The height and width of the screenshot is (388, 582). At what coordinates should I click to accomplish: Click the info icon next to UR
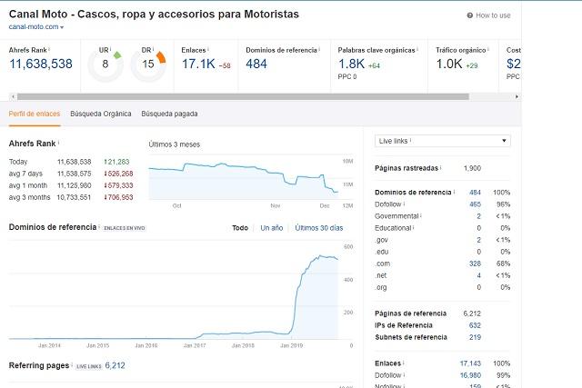[111, 49]
